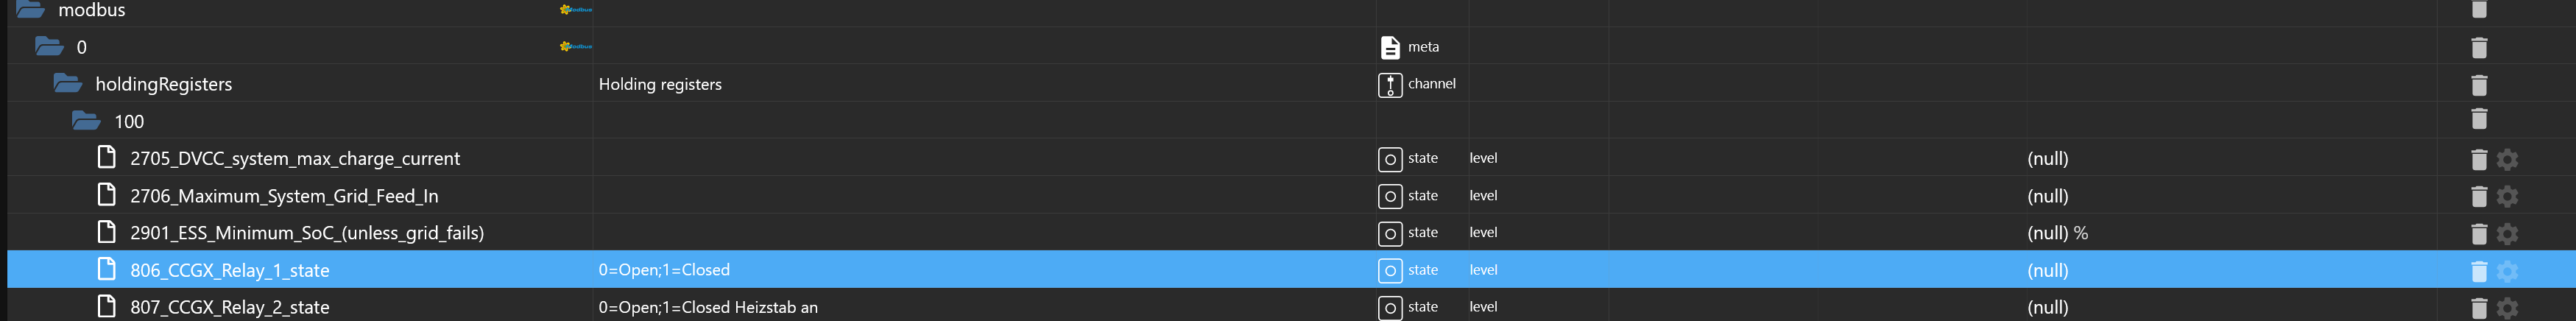Open settings gear for 806_CCGX_Relay_1_state
Image resolution: width=2576 pixels, height=321 pixels.
pos(2506,270)
